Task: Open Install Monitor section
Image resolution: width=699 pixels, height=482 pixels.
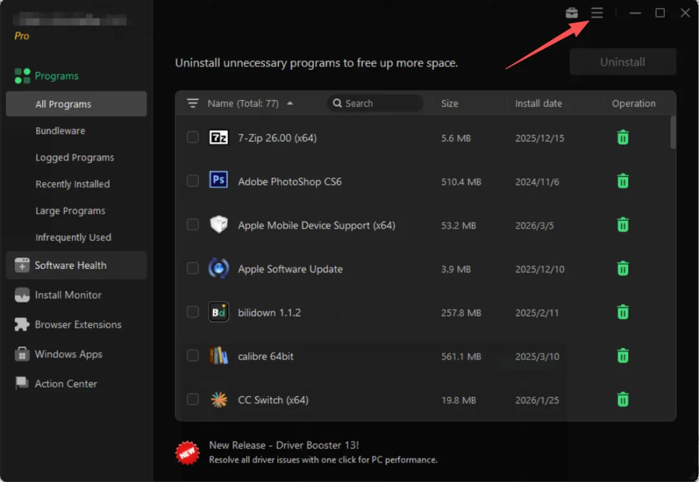Action: pos(68,295)
